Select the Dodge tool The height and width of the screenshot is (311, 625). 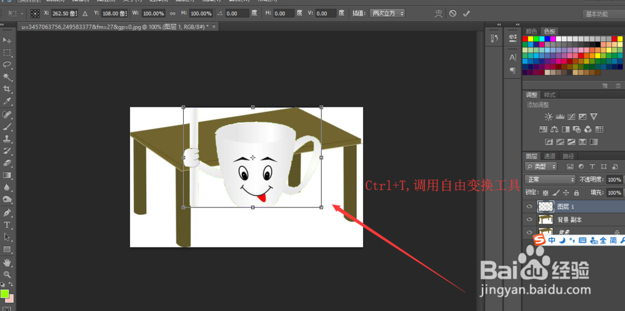(x=7, y=199)
